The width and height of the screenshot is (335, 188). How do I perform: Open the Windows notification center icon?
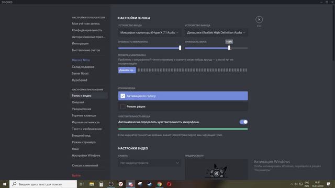pyautogui.click(x=329, y=184)
